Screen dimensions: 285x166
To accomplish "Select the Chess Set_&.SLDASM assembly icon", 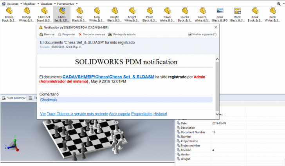I will tap(62, 11).
